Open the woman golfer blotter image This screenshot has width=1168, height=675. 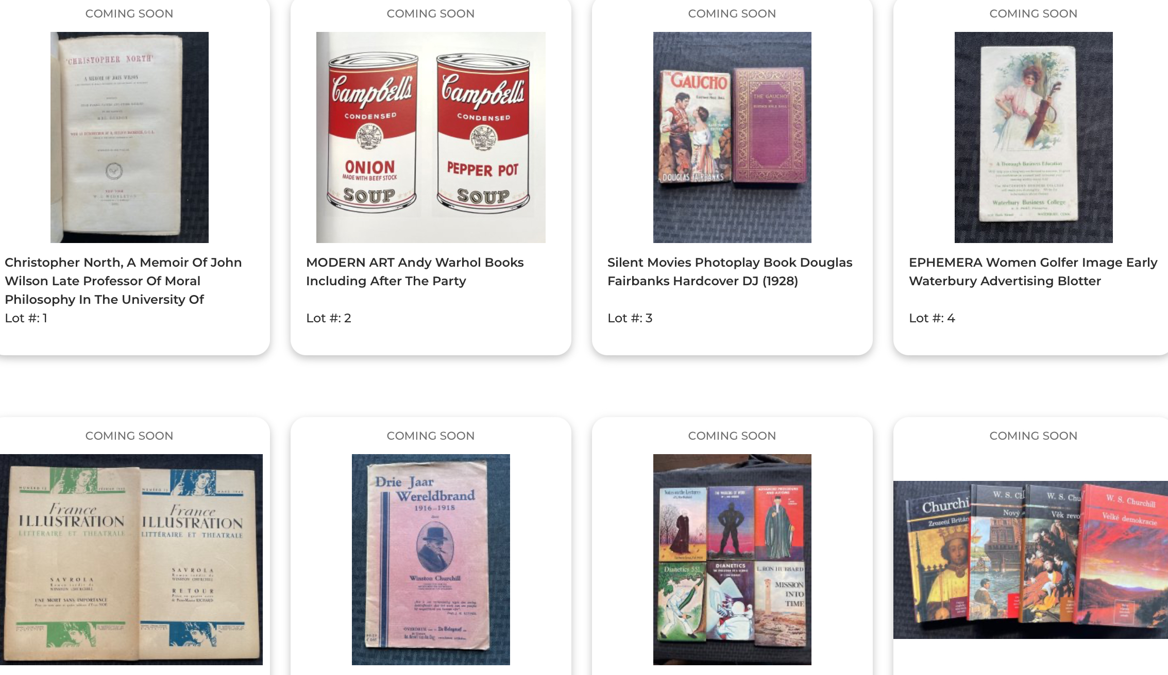1034,137
